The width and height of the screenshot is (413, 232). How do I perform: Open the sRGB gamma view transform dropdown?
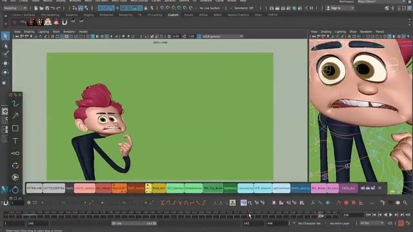click(x=222, y=36)
